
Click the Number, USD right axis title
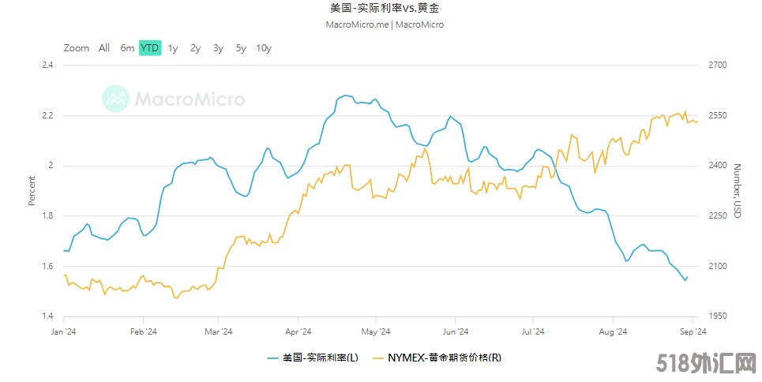pos(738,191)
